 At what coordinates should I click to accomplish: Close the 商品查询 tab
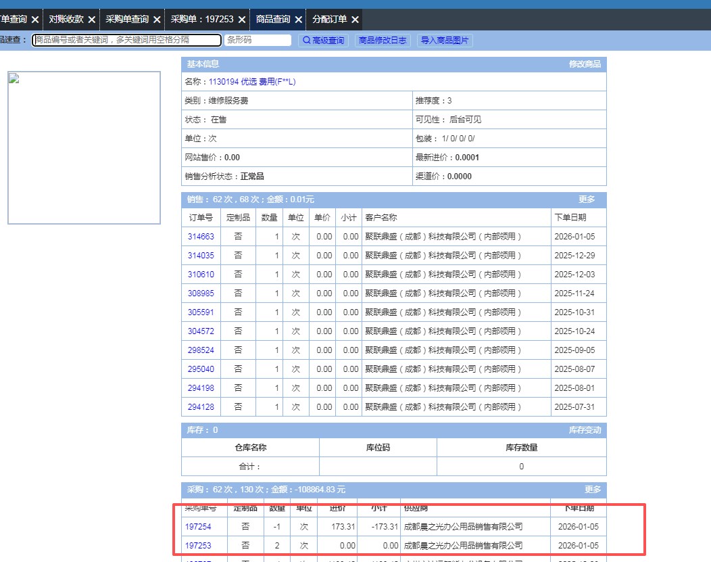pos(298,20)
